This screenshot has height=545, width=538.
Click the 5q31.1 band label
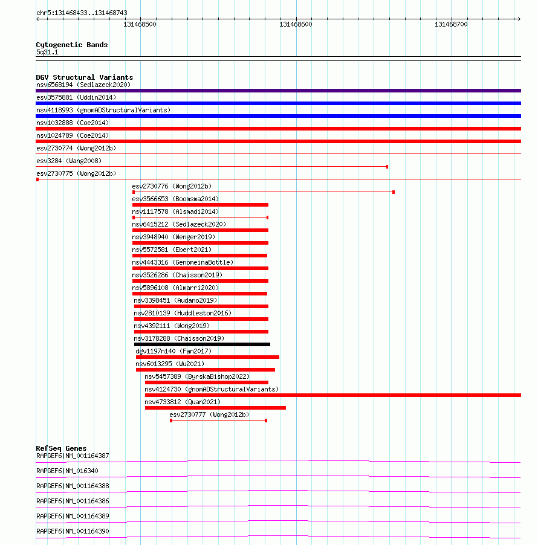[x=47, y=52]
